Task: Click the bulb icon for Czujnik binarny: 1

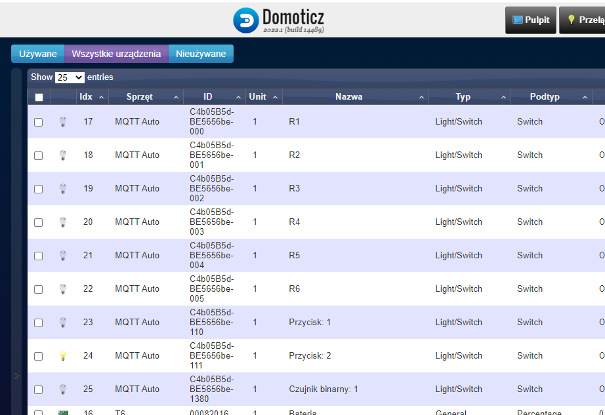Action: click(63, 389)
